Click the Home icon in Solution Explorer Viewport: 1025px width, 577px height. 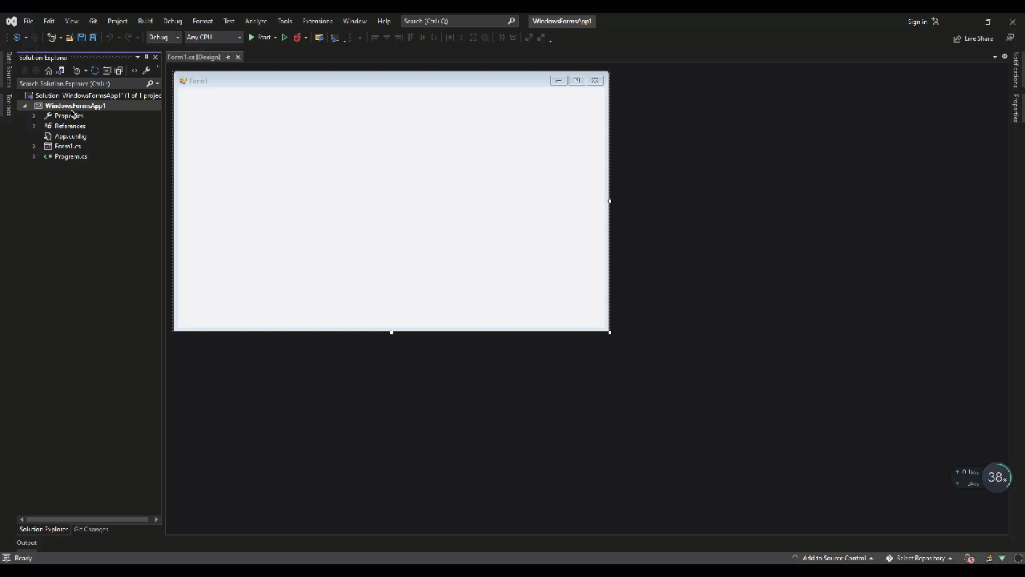(49, 71)
